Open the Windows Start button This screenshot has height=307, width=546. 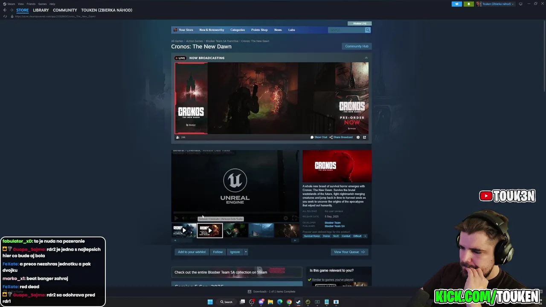pyautogui.click(x=210, y=302)
